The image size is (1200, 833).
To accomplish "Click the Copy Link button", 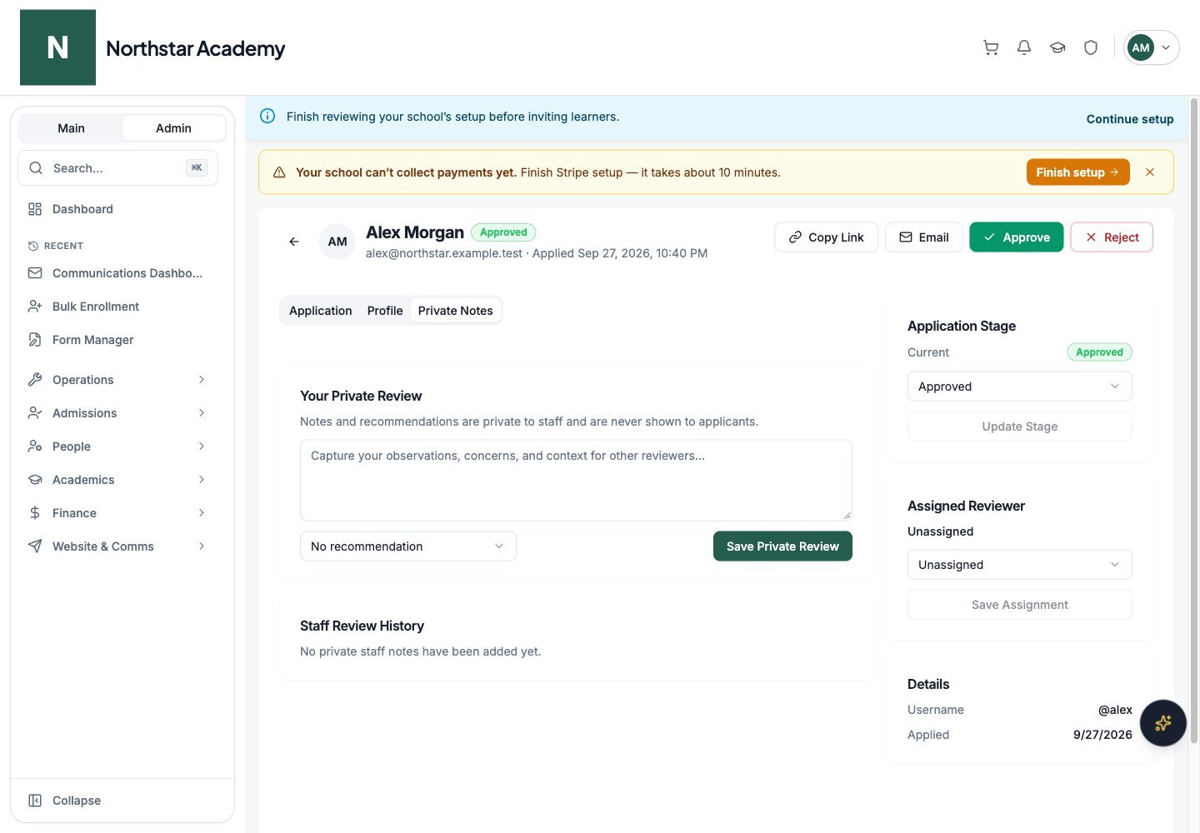I will pyautogui.click(x=826, y=237).
